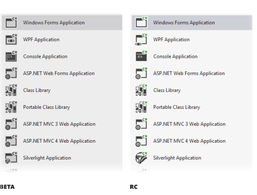Click the WPF Application icon in RC list

pos(141,40)
